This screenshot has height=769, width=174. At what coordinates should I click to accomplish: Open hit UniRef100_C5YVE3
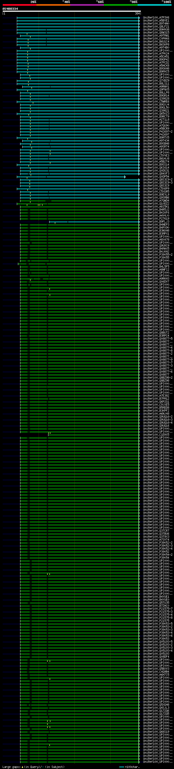click(156, 155)
